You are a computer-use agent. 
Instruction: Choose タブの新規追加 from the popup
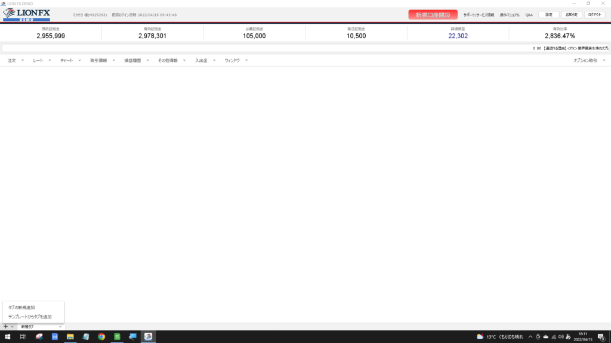coord(21,307)
